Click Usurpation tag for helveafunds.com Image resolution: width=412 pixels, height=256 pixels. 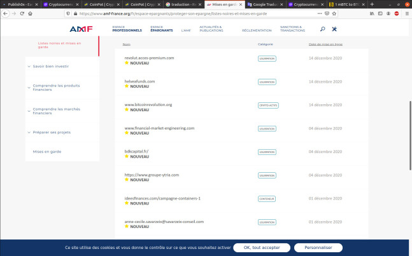pyautogui.click(x=267, y=82)
